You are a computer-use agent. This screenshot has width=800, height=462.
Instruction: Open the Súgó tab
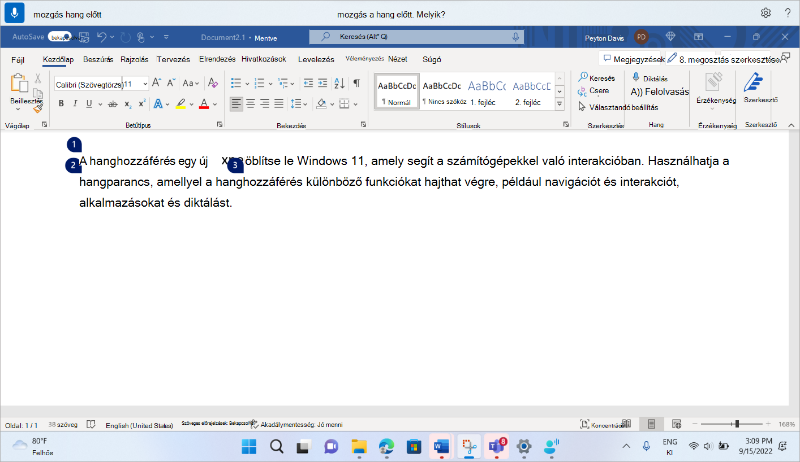432,59
